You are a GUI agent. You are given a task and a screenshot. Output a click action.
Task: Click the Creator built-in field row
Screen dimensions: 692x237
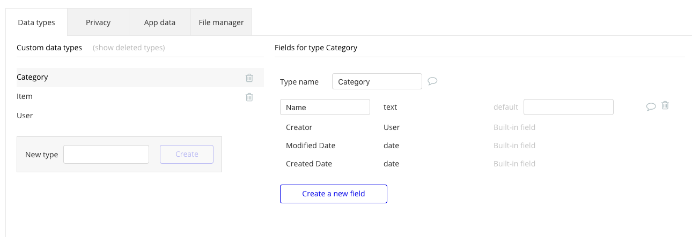(x=299, y=127)
